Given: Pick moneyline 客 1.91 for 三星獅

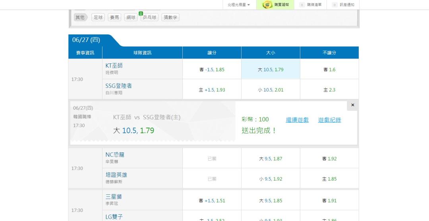Looking at the screenshot, I should 329,200.
